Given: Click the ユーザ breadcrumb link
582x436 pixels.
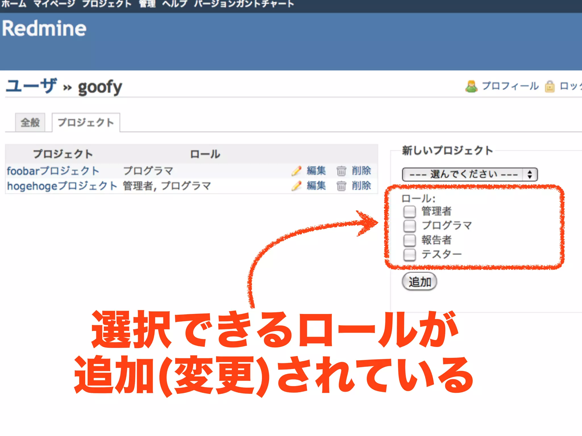Looking at the screenshot, I should [31, 86].
